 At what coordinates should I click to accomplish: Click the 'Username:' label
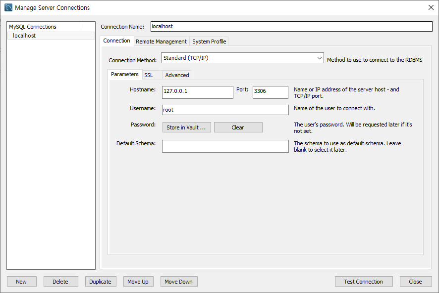click(x=143, y=108)
